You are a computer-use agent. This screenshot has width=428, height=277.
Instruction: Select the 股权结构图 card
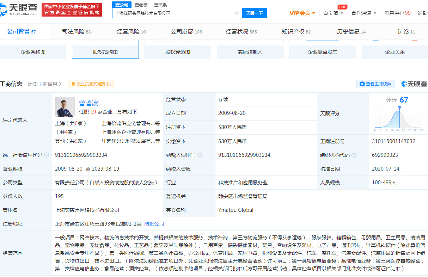coord(105,50)
